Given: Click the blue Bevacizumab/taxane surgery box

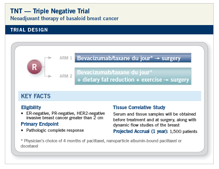Looking at the screenshot, I should coord(133,58).
